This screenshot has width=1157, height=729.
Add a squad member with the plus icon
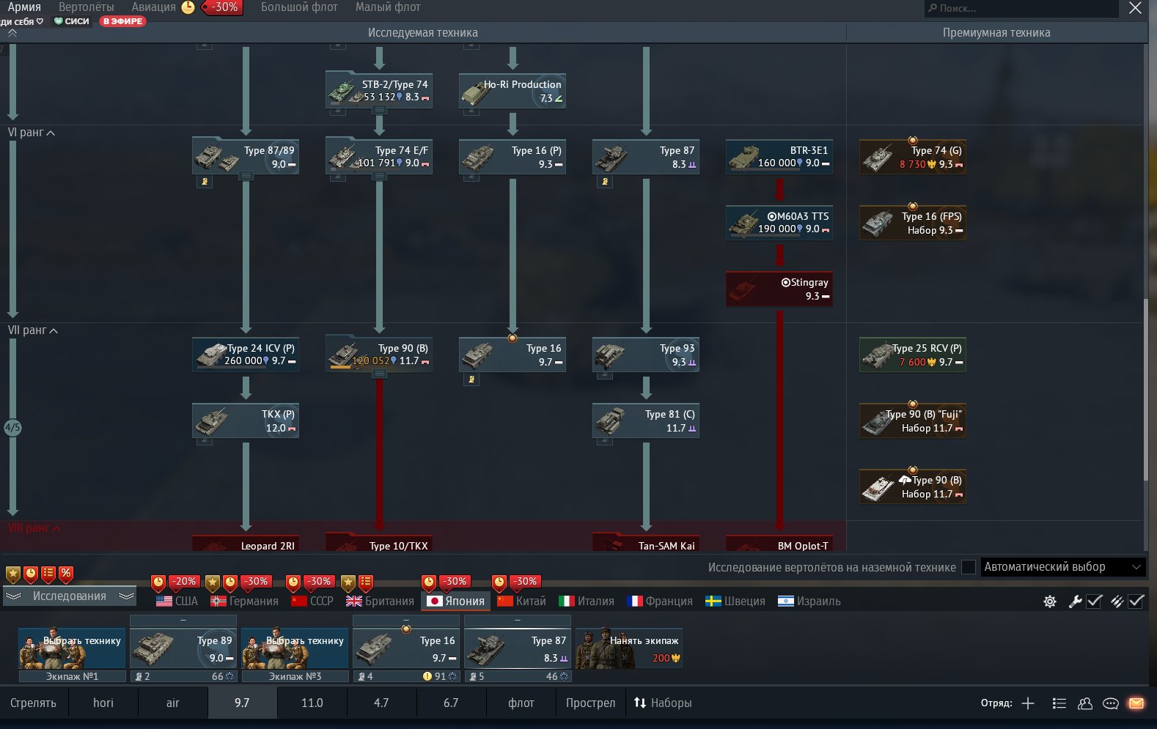(1028, 703)
